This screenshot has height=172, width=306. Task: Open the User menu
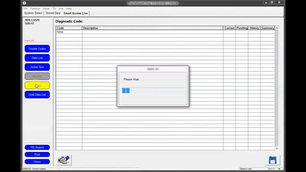61,9
